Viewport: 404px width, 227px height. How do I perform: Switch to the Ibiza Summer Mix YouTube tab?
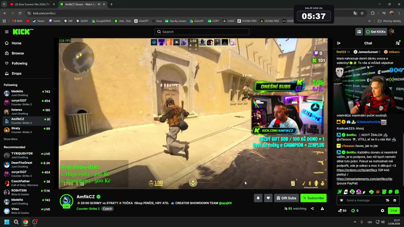[x=33, y=4]
